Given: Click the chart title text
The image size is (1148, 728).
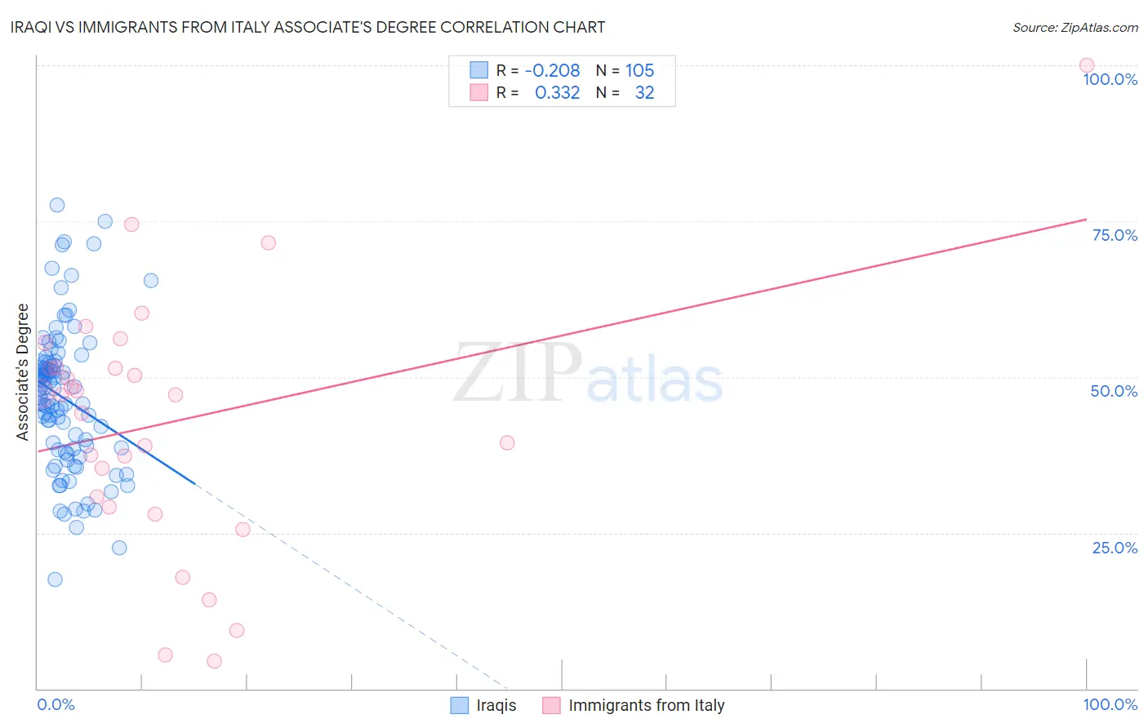Looking at the screenshot, I should point(308,28).
